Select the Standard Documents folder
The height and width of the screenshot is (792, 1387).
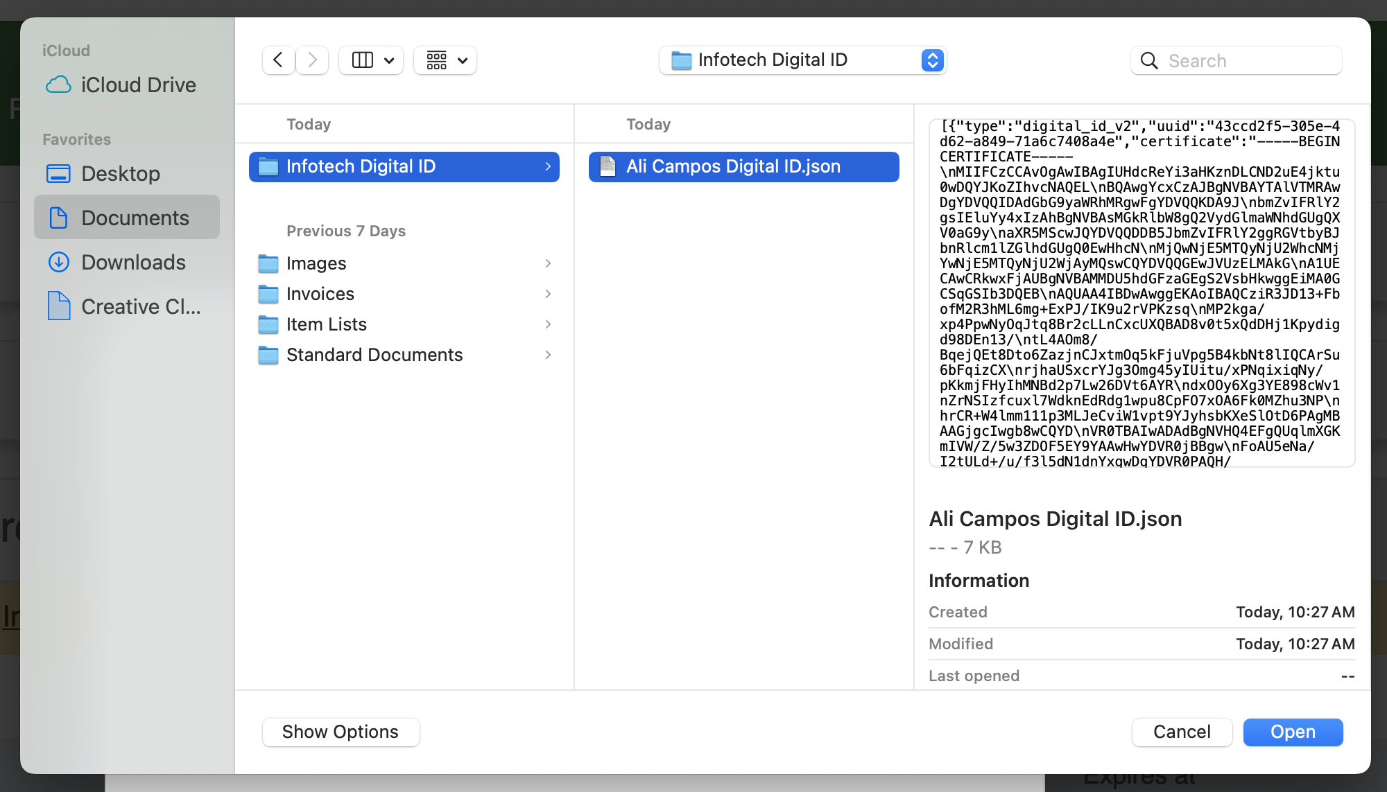click(374, 355)
